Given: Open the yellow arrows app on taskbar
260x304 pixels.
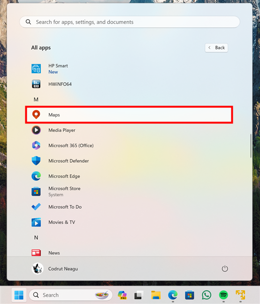Looking at the screenshot, I should 240,295.
